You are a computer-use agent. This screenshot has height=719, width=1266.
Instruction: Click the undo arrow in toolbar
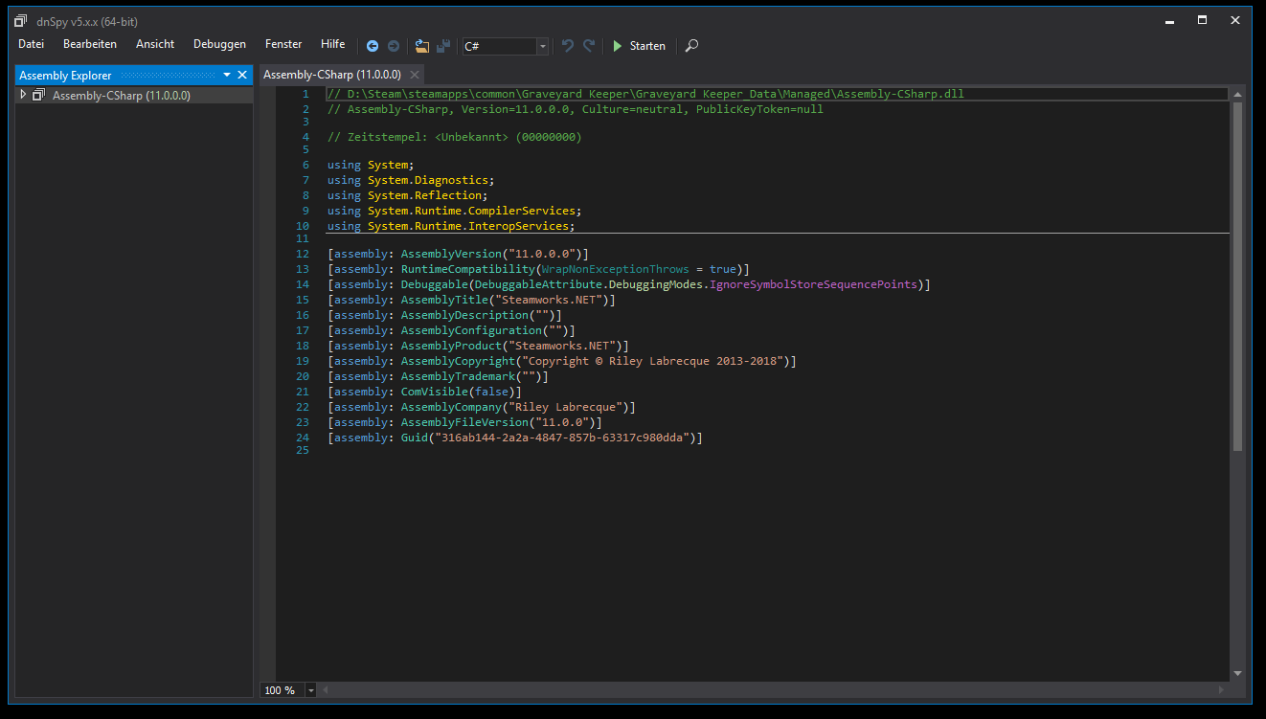pyautogui.click(x=568, y=46)
